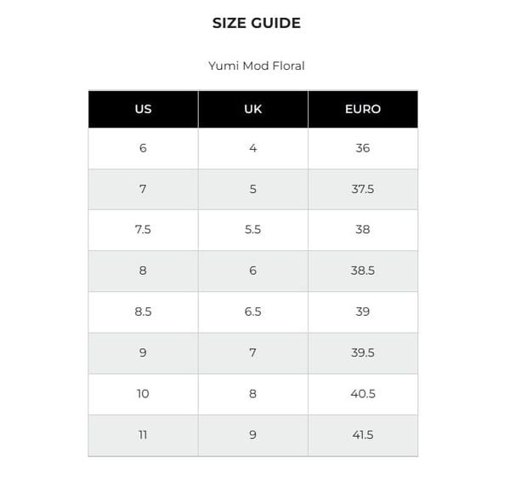Click the EURO column header
The image size is (510, 491).
click(363, 109)
